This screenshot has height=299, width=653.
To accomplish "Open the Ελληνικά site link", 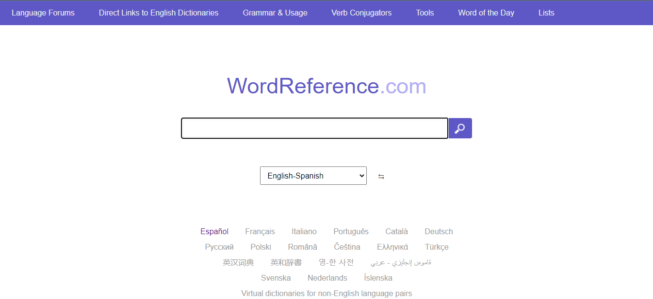I will pyautogui.click(x=392, y=247).
